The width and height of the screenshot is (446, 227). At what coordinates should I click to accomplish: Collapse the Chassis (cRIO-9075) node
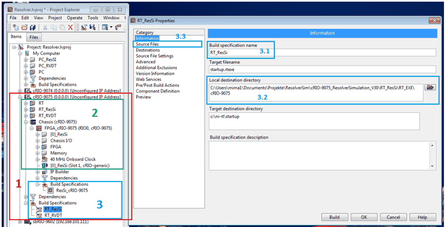click(26, 122)
